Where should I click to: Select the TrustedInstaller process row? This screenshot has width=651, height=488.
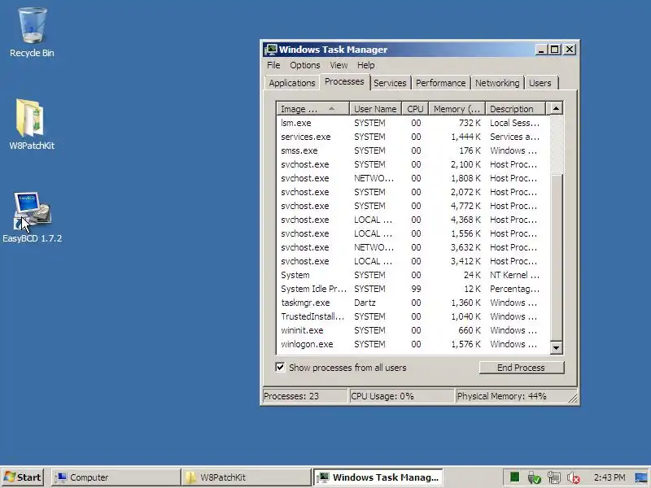point(413,316)
